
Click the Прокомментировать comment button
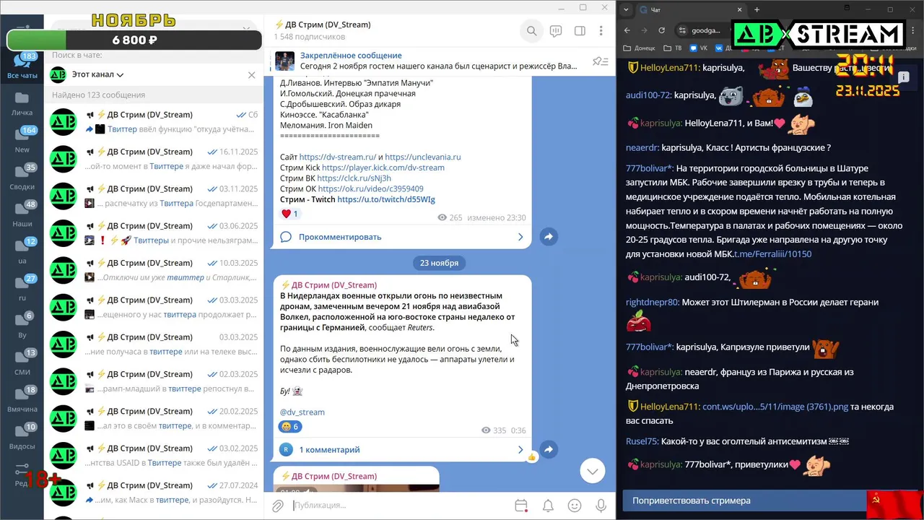coord(340,237)
